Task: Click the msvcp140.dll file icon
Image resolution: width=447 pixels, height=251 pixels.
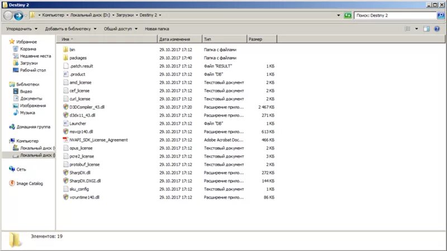Action: 65,132
